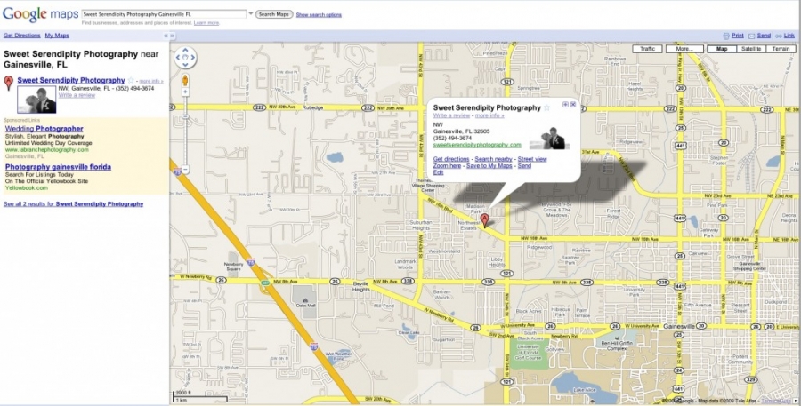Switch to Satellite view
801x406 pixels.
point(751,49)
